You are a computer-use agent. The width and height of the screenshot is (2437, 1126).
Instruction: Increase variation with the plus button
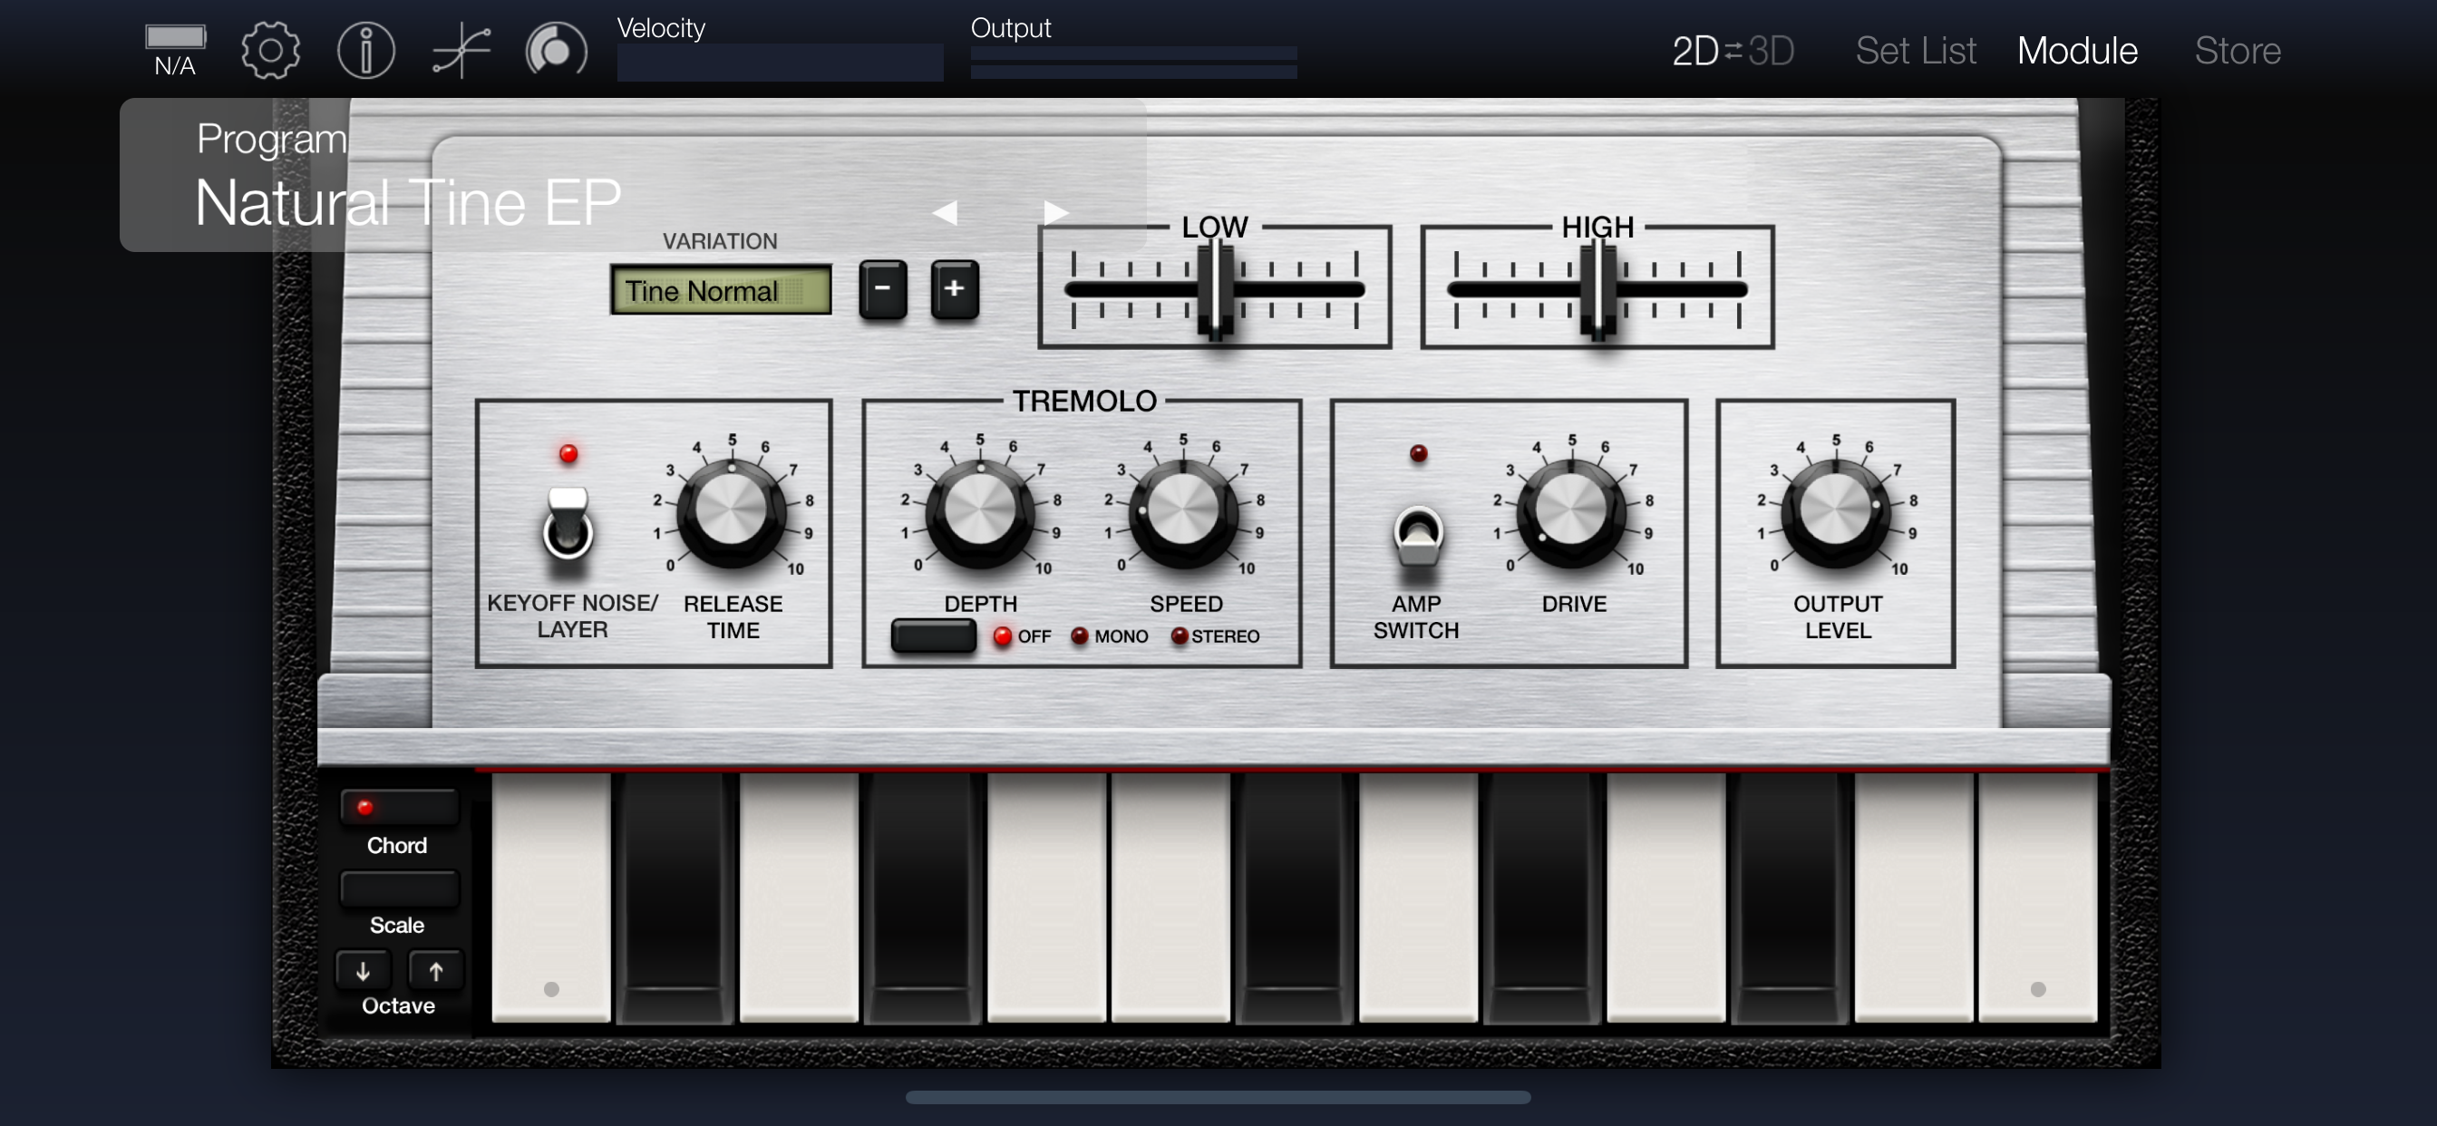pos(955,288)
